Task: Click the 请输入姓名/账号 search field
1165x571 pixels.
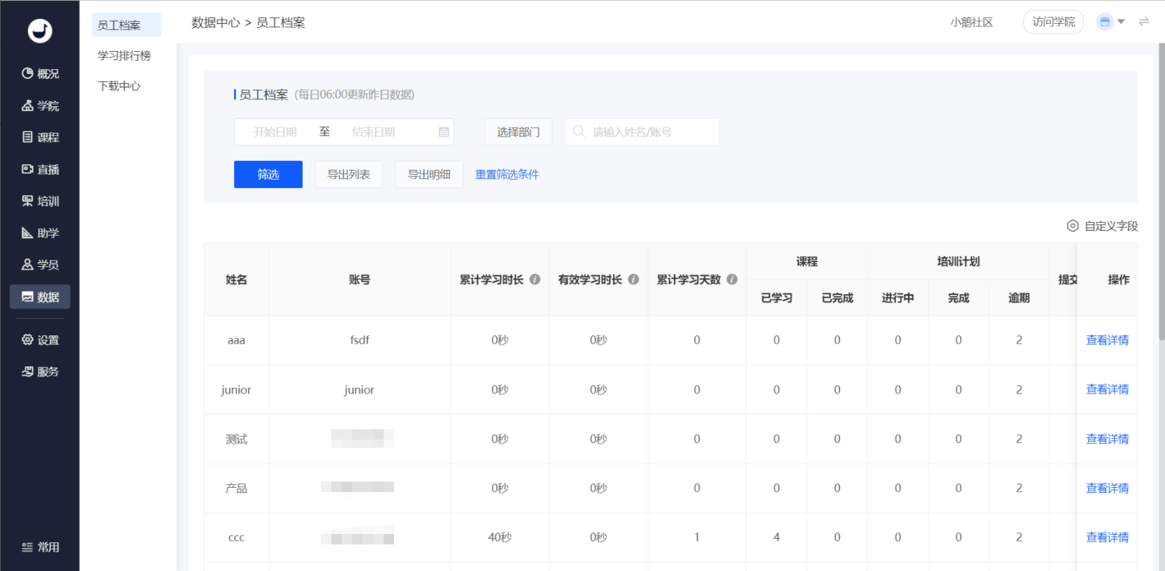Action: click(x=642, y=131)
